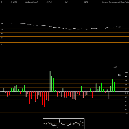
Task: Click the '80' label on MR axis
Action: point(126,77)
